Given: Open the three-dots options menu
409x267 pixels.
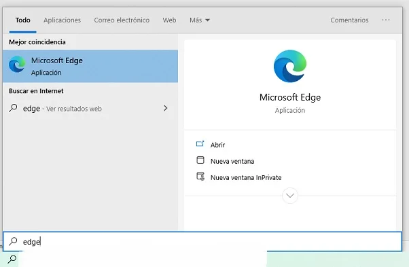Looking at the screenshot, I should 385,20.
